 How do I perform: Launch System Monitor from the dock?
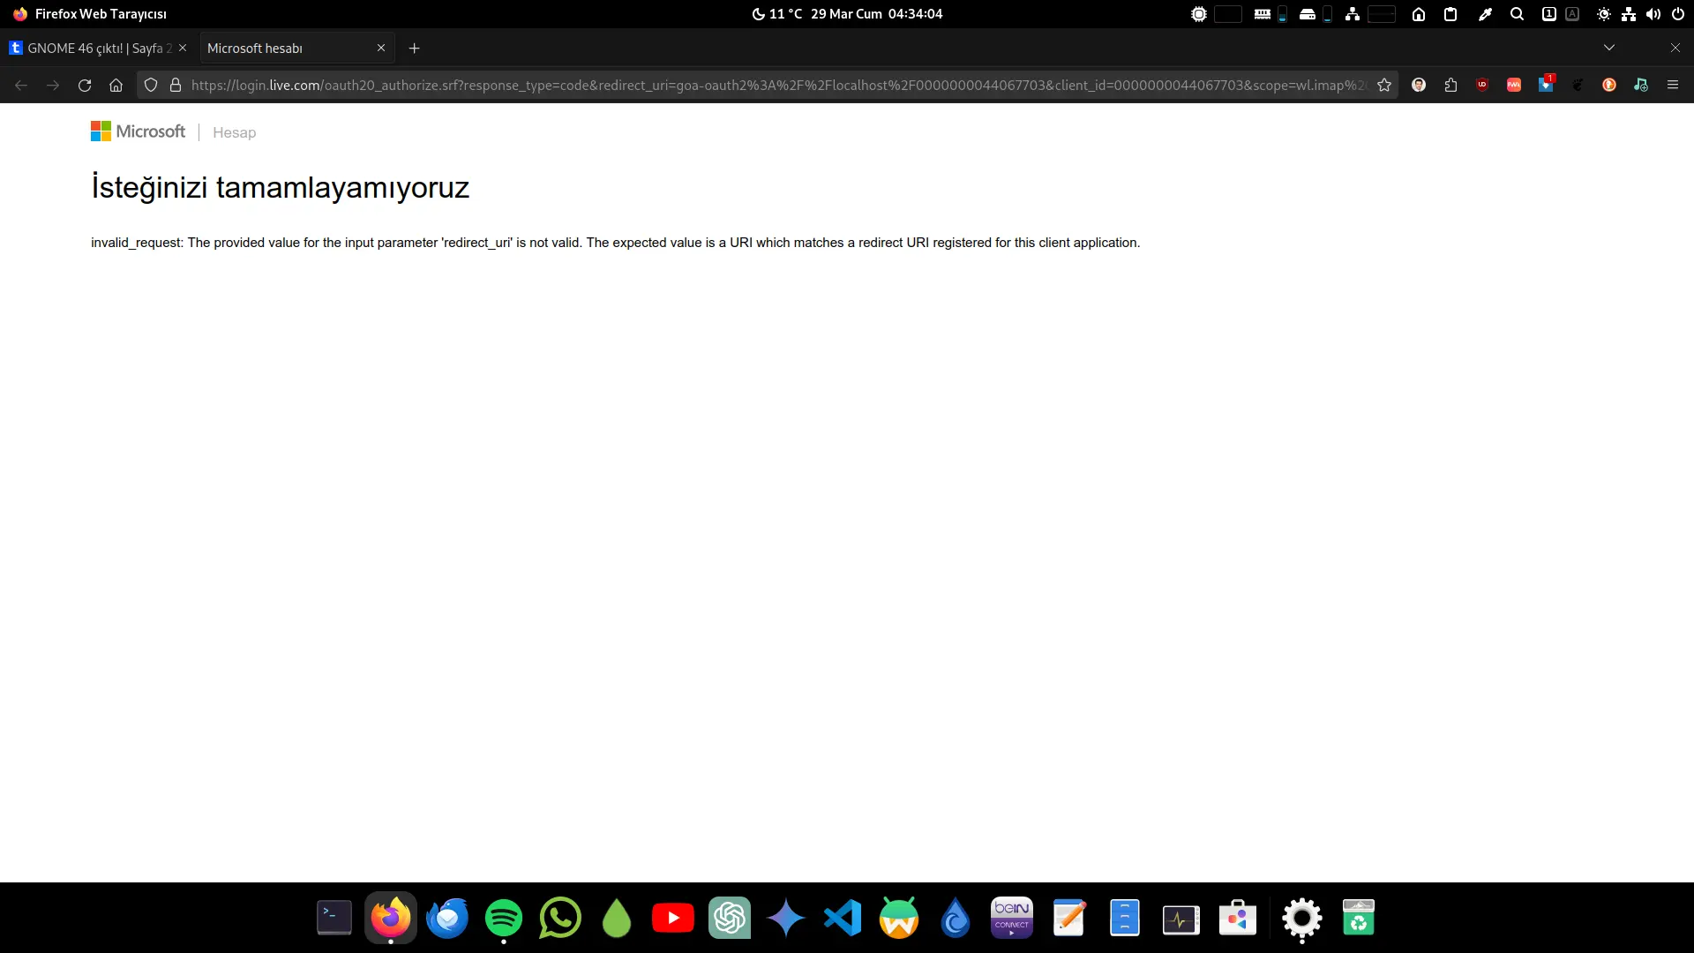point(1181,919)
